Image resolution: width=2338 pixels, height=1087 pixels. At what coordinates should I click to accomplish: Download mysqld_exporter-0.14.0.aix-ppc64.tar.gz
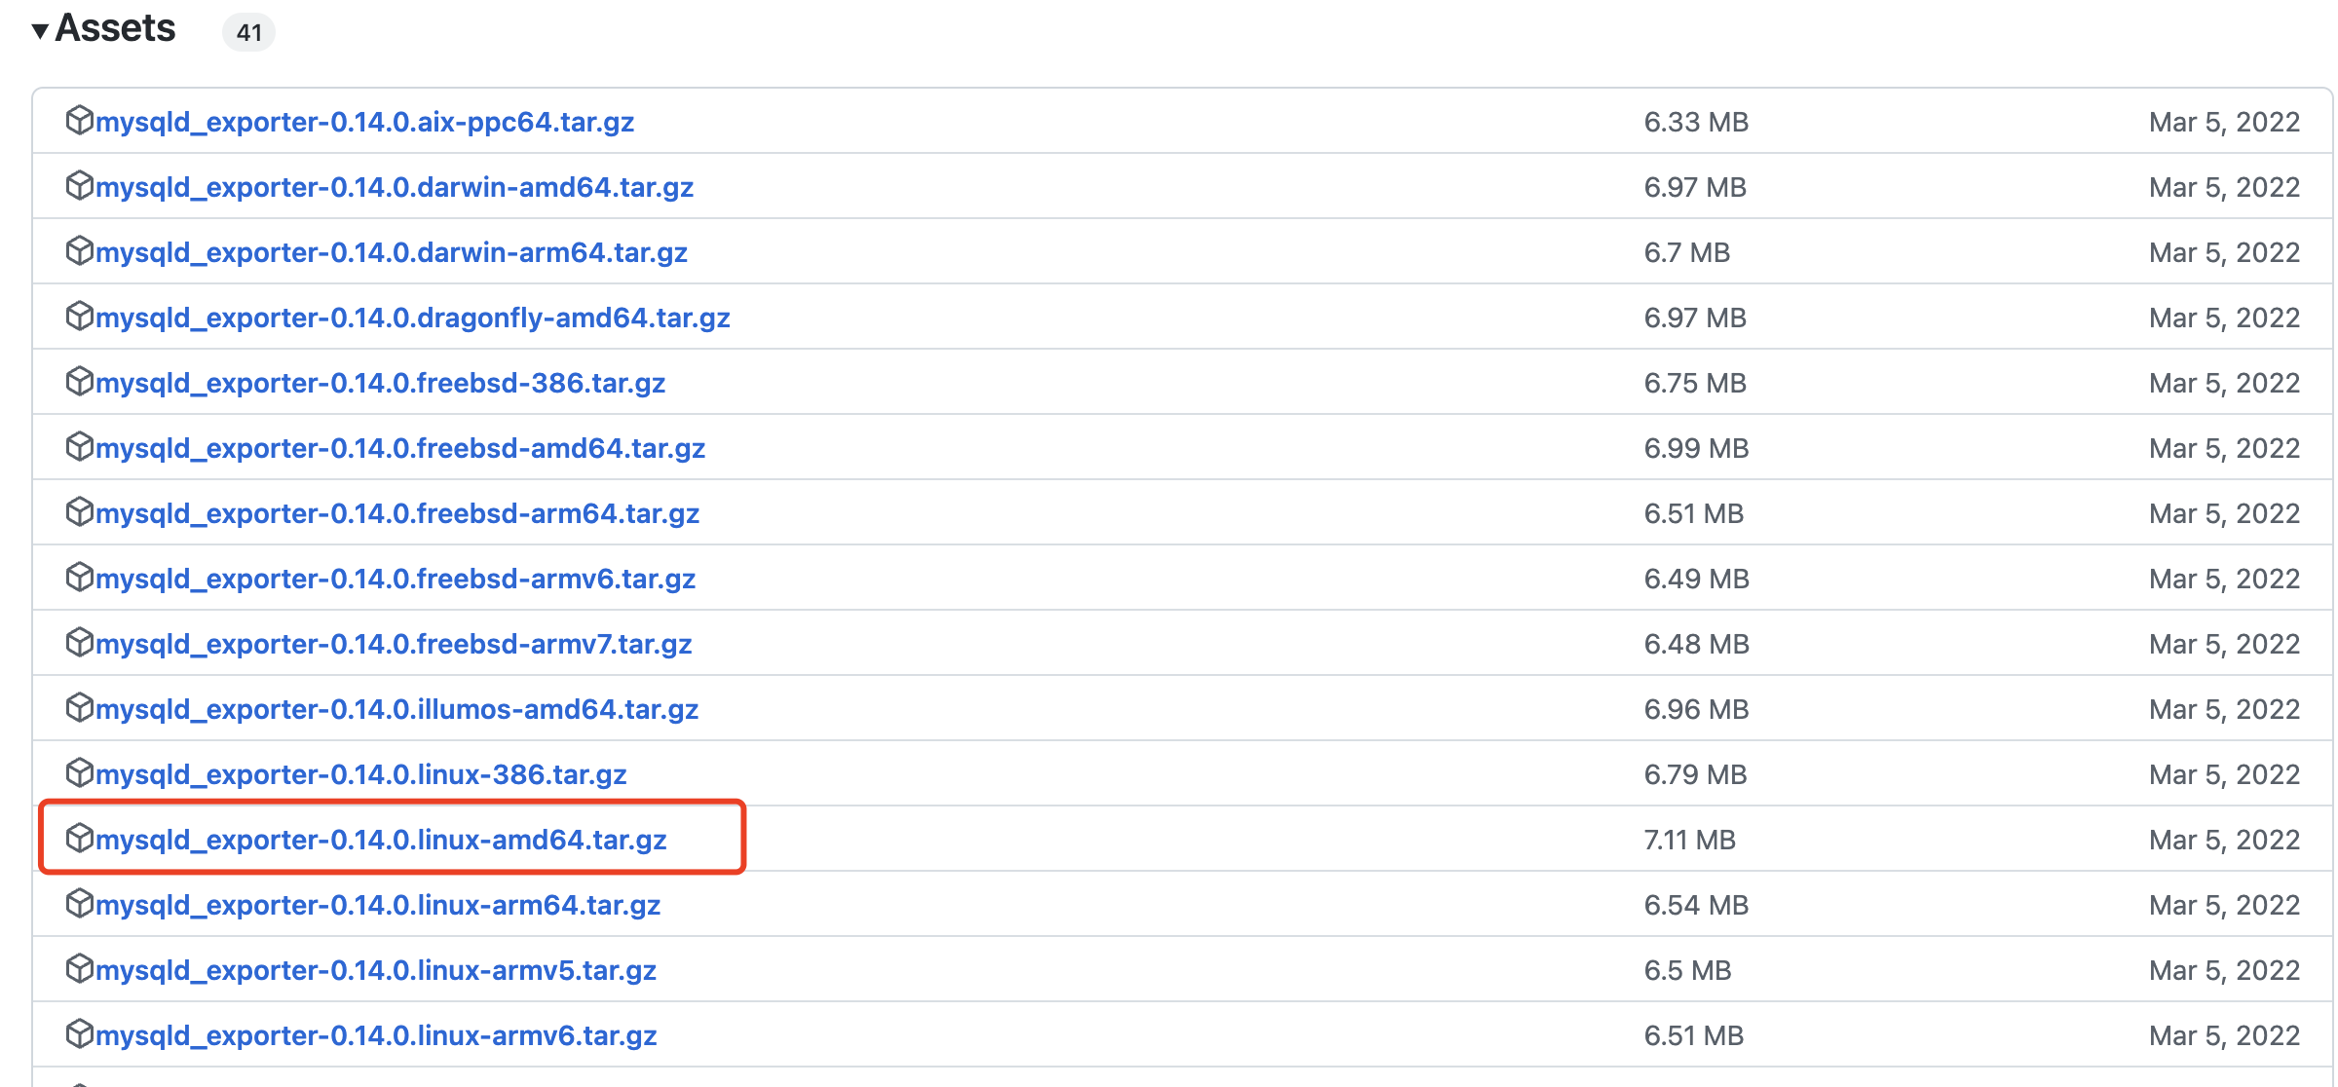click(x=365, y=123)
